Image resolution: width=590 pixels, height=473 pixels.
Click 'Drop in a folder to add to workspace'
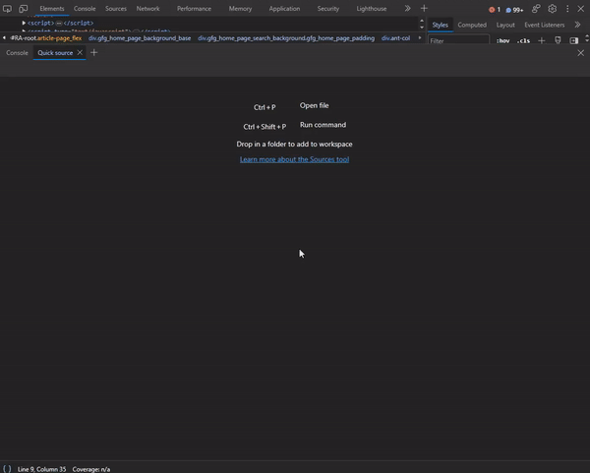[x=294, y=145]
